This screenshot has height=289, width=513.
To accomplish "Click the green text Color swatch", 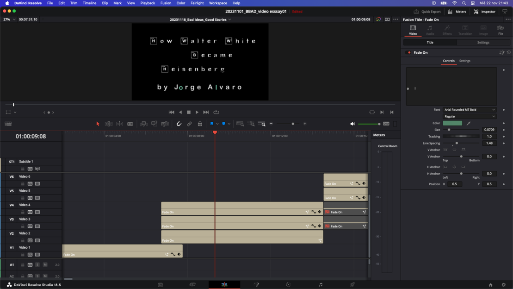I will coord(452,123).
